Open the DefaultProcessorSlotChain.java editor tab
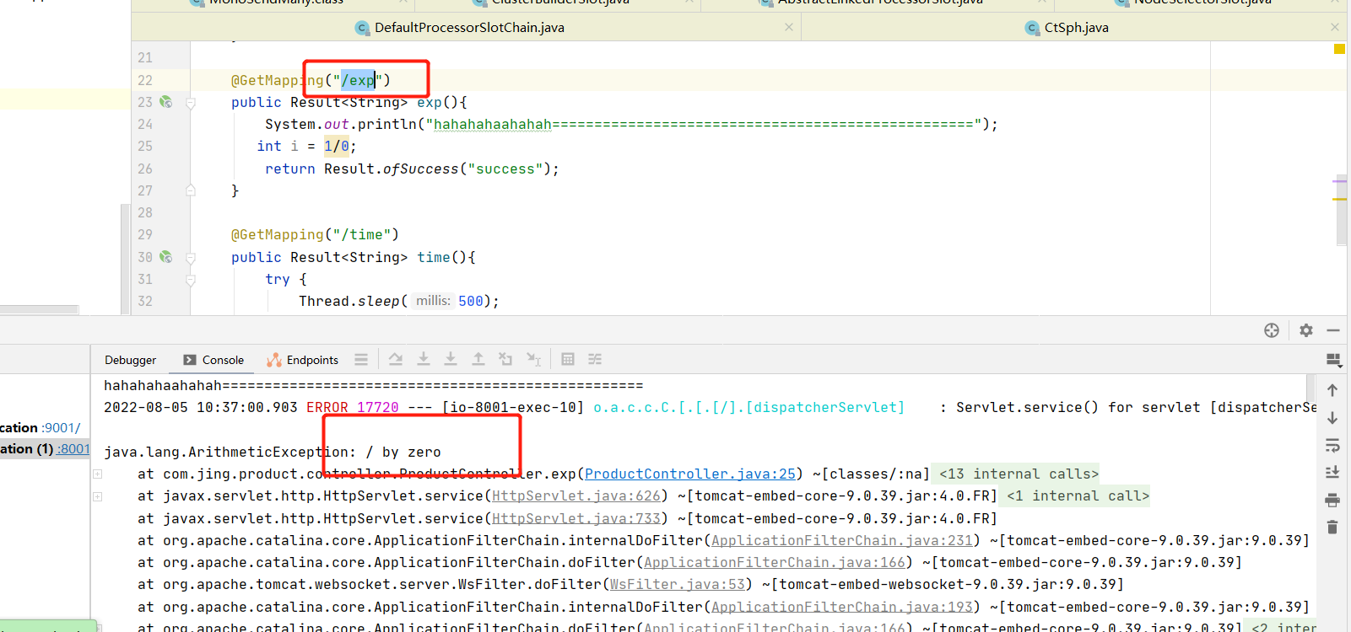Screen dimensions: 1351x632 pos(460,28)
